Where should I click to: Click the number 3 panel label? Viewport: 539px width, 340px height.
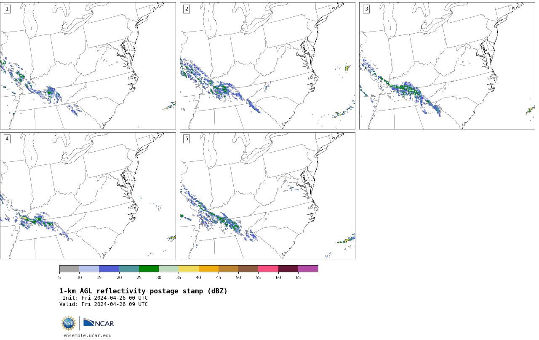[x=366, y=9]
